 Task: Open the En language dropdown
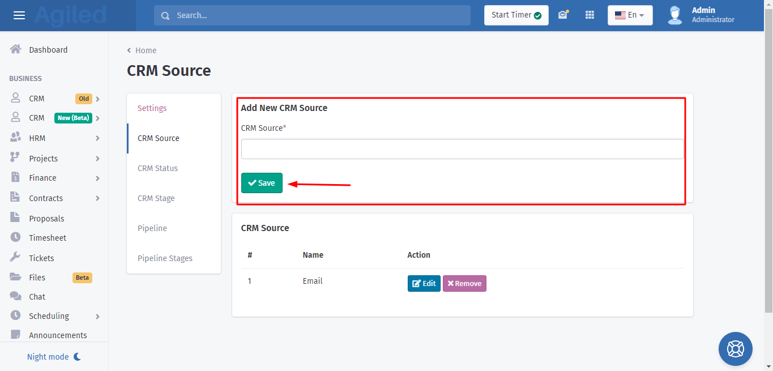pyautogui.click(x=630, y=15)
